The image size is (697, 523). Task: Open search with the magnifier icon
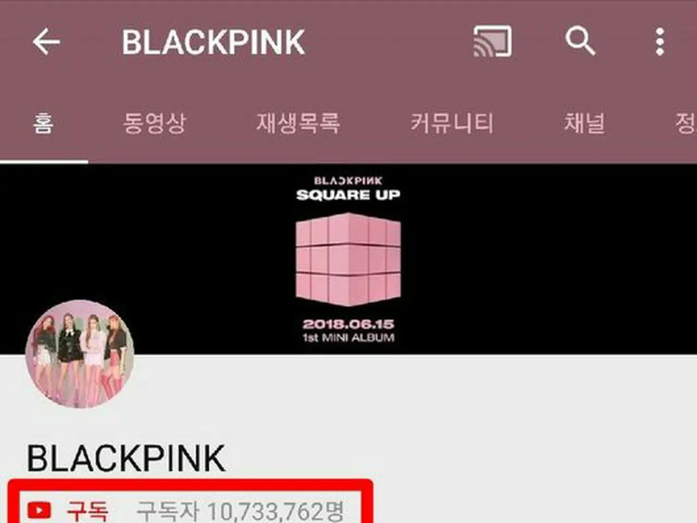(580, 41)
